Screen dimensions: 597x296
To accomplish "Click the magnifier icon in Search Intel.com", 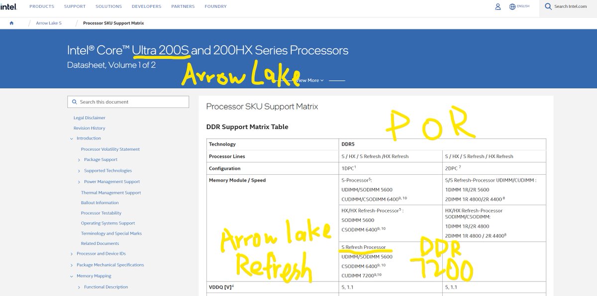I will (548, 6).
